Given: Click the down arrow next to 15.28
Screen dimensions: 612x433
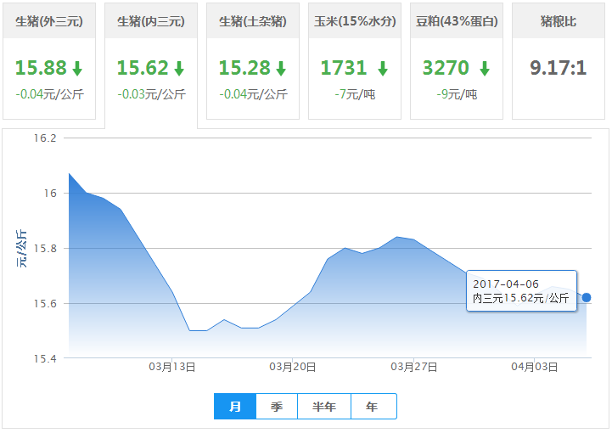Looking at the screenshot, I should [x=281, y=69].
